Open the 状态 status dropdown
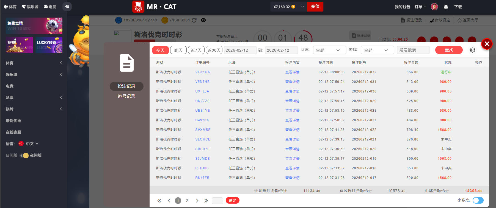The width and height of the screenshot is (496, 208). 329,50
